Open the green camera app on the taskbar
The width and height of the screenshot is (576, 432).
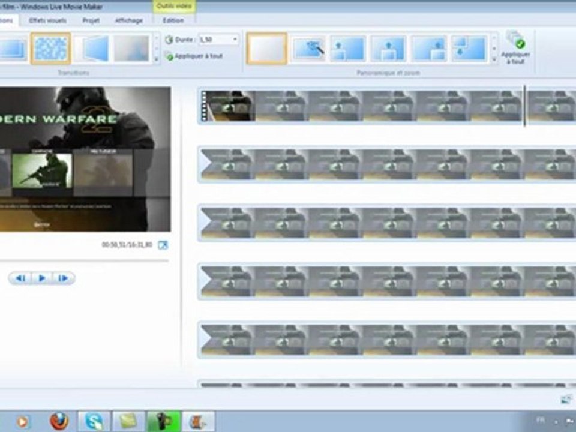coord(163,421)
